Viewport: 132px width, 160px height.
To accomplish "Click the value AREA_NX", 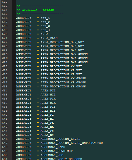I will click(47, 127).
